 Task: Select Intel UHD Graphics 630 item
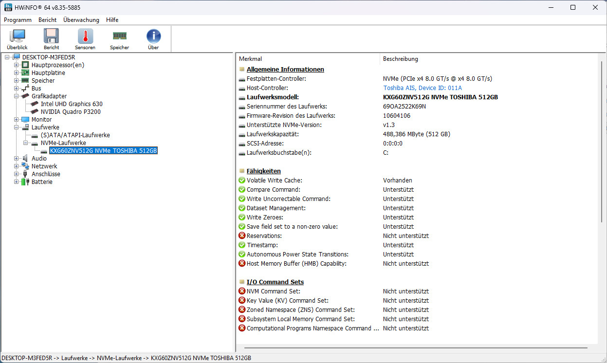pos(72,104)
